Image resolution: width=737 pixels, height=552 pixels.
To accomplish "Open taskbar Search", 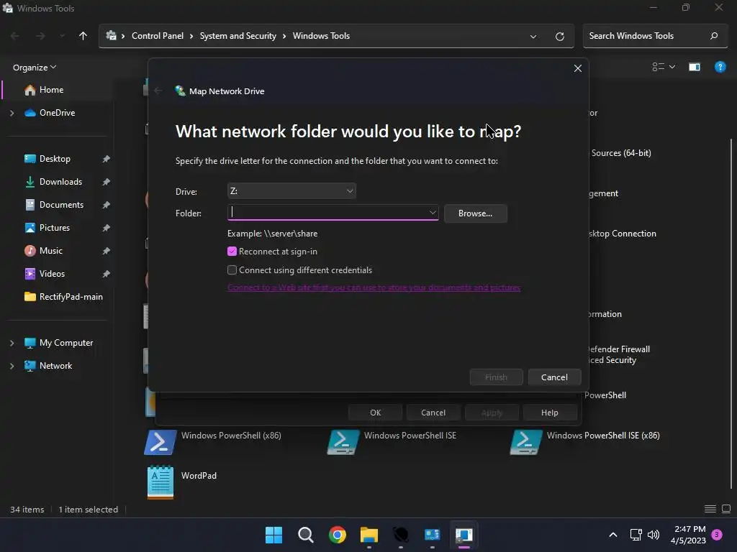I will tap(305, 535).
